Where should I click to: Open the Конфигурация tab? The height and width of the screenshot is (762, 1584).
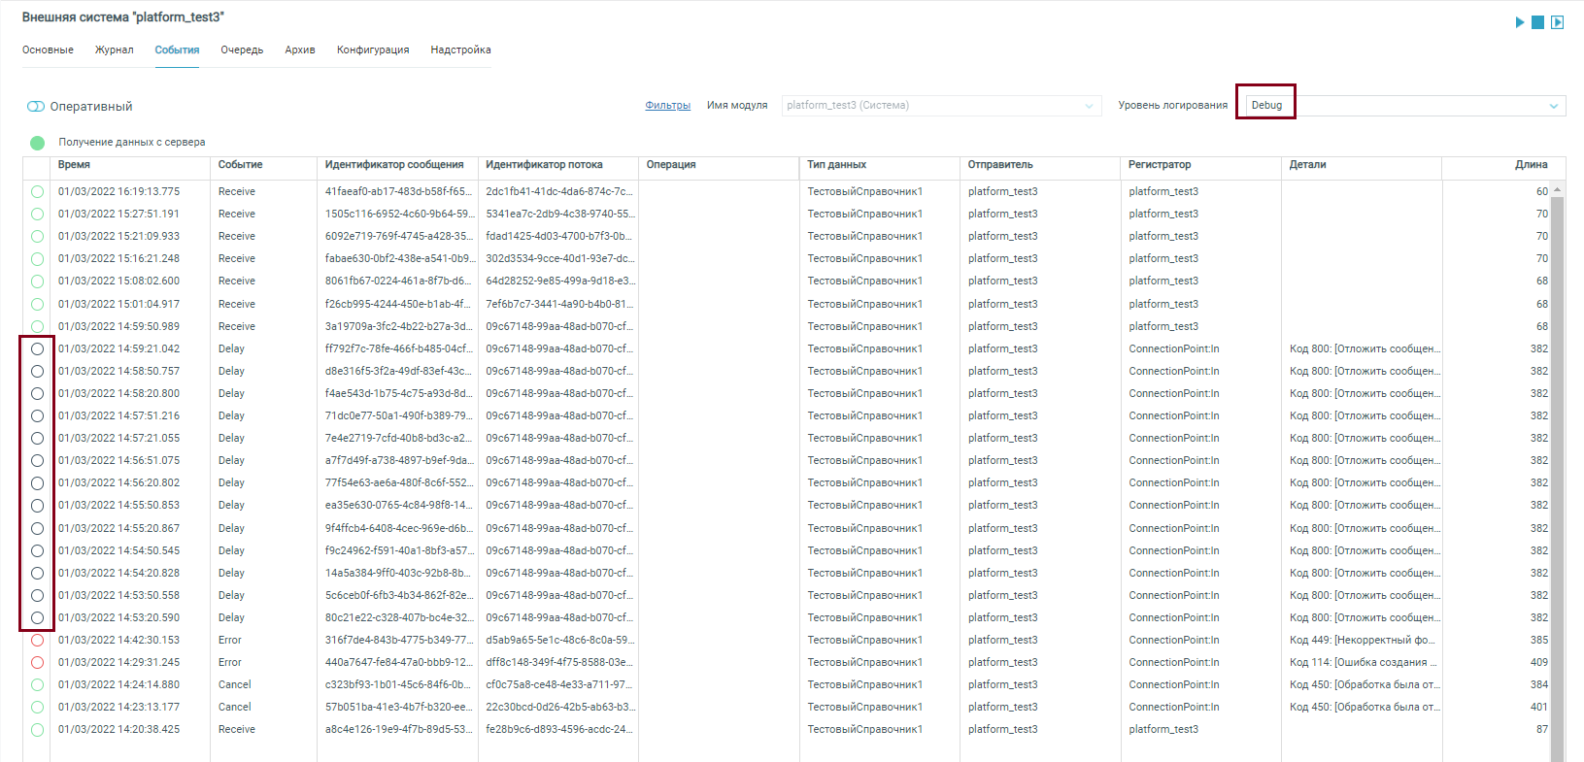click(373, 50)
